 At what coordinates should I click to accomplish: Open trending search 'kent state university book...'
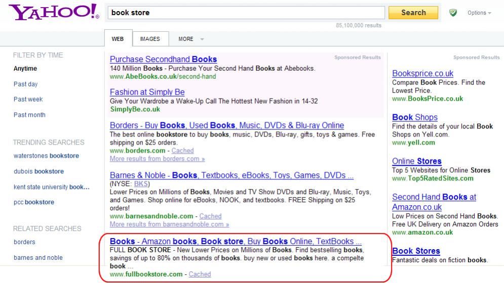click(52, 187)
